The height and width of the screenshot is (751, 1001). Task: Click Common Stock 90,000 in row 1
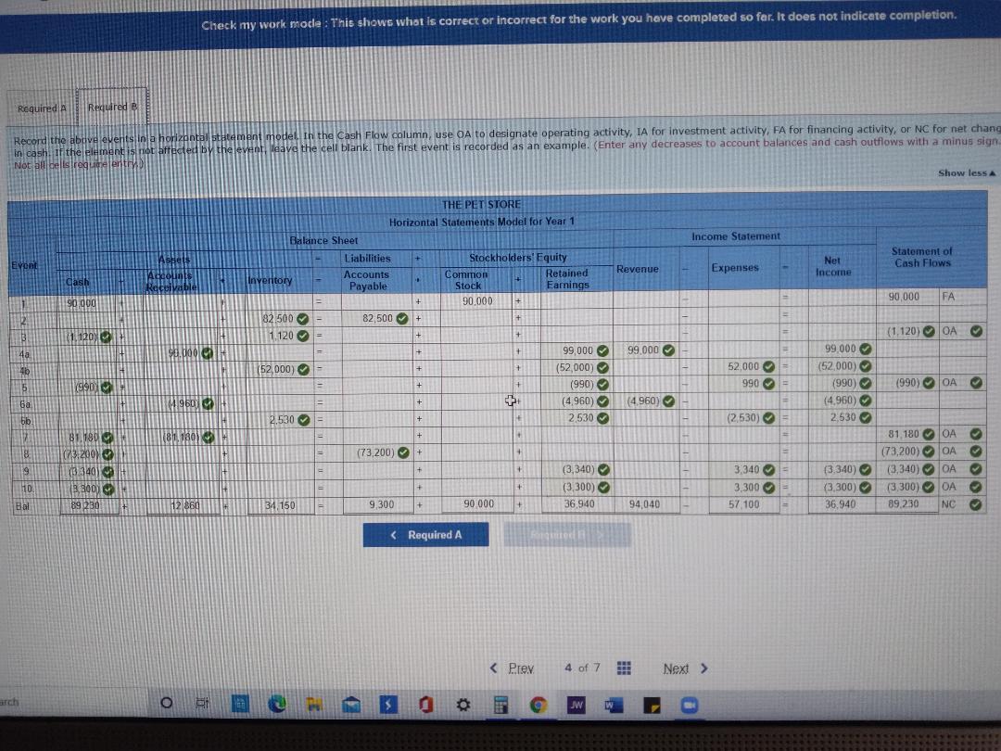476,300
